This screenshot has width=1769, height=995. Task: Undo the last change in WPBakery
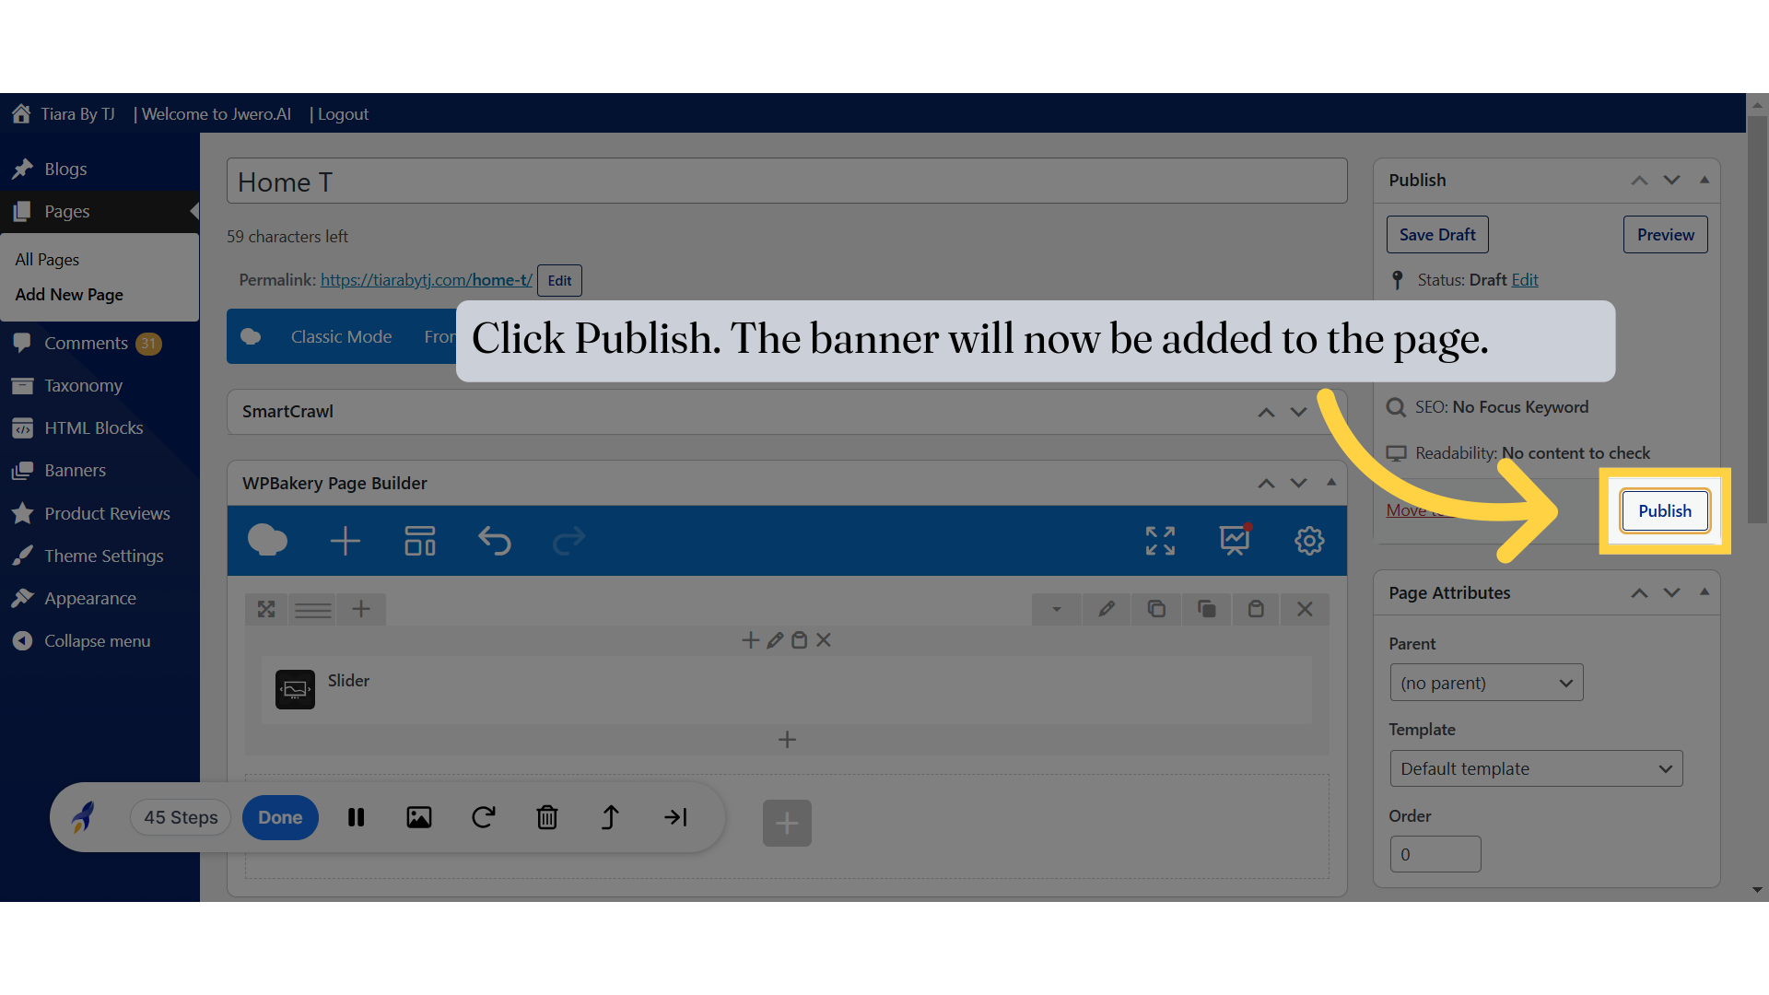pos(495,541)
